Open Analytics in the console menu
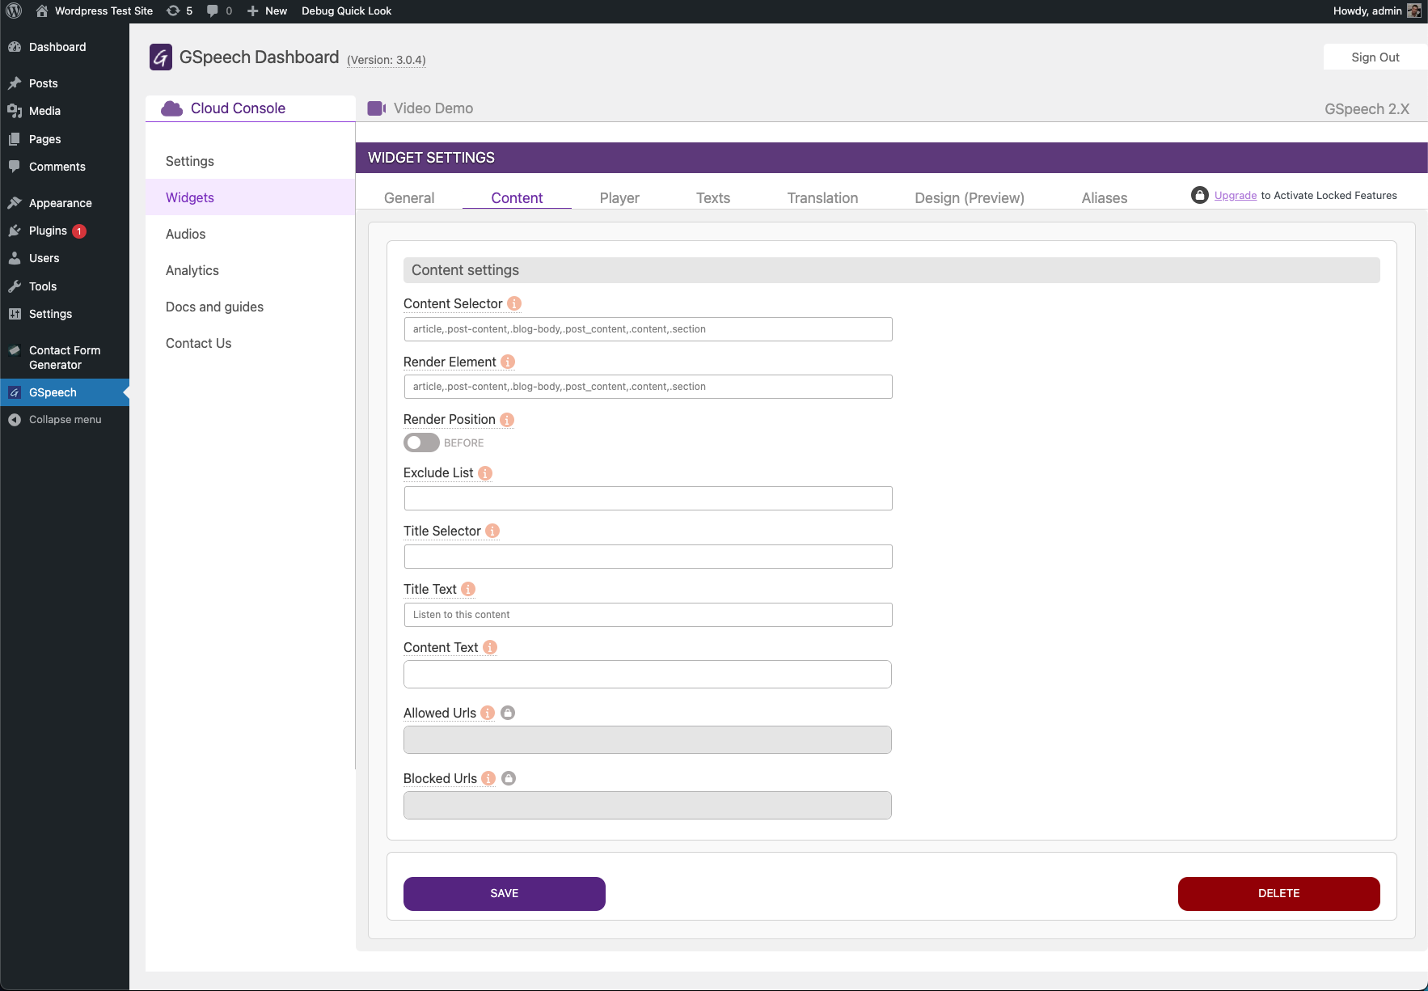The image size is (1428, 991). point(250,270)
